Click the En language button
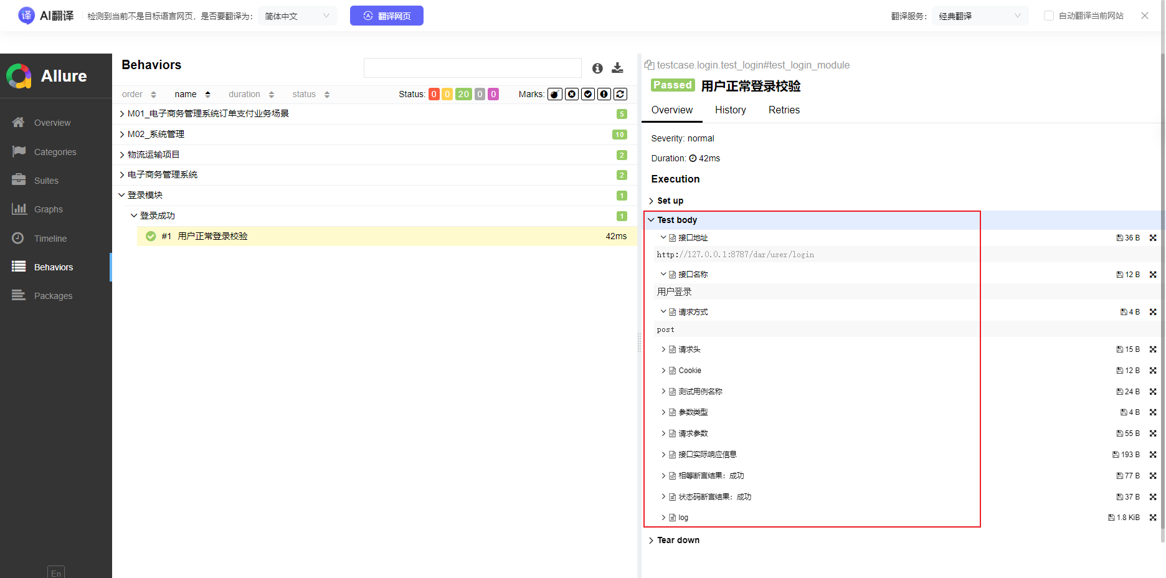This screenshot has height=578, width=1166. 56,572
